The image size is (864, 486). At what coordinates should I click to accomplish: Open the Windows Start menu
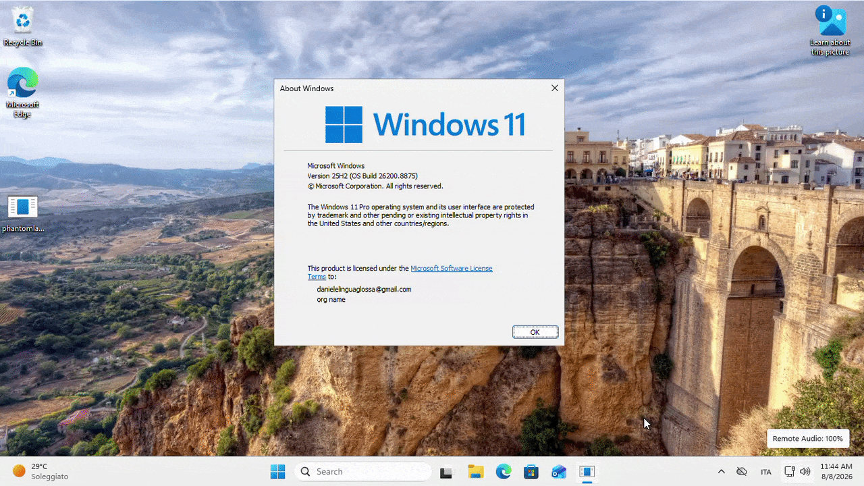[277, 472]
